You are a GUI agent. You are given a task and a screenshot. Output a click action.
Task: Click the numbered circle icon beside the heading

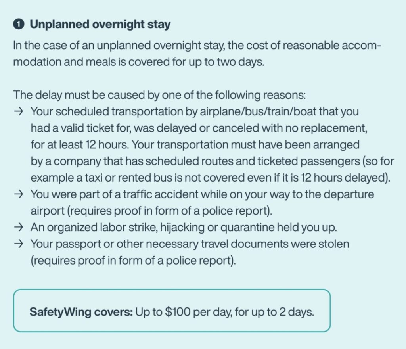[18, 25]
